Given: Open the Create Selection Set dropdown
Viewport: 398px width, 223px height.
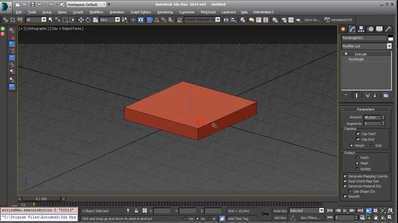Looking at the screenshot, I should 218,20.
